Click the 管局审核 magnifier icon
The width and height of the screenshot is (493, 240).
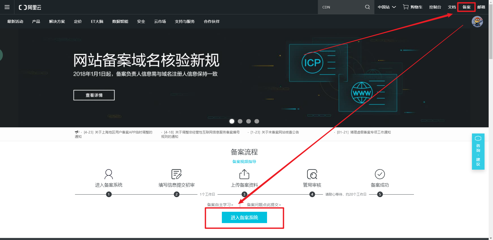coord(312,174)
